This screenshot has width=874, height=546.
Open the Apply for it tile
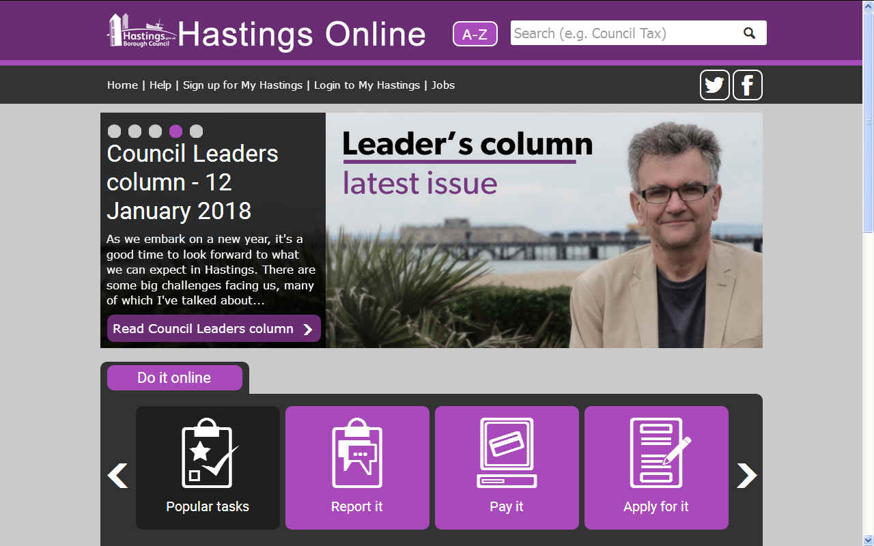click(x=656, y=468)
